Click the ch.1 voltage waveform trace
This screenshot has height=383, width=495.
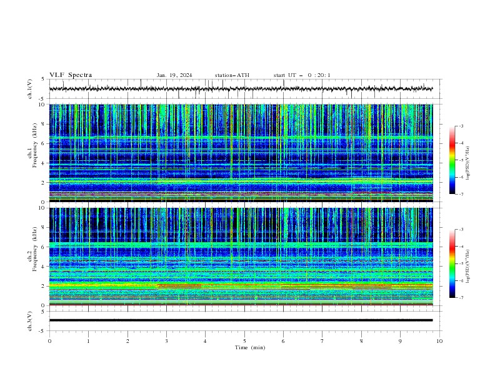(241, 89)
